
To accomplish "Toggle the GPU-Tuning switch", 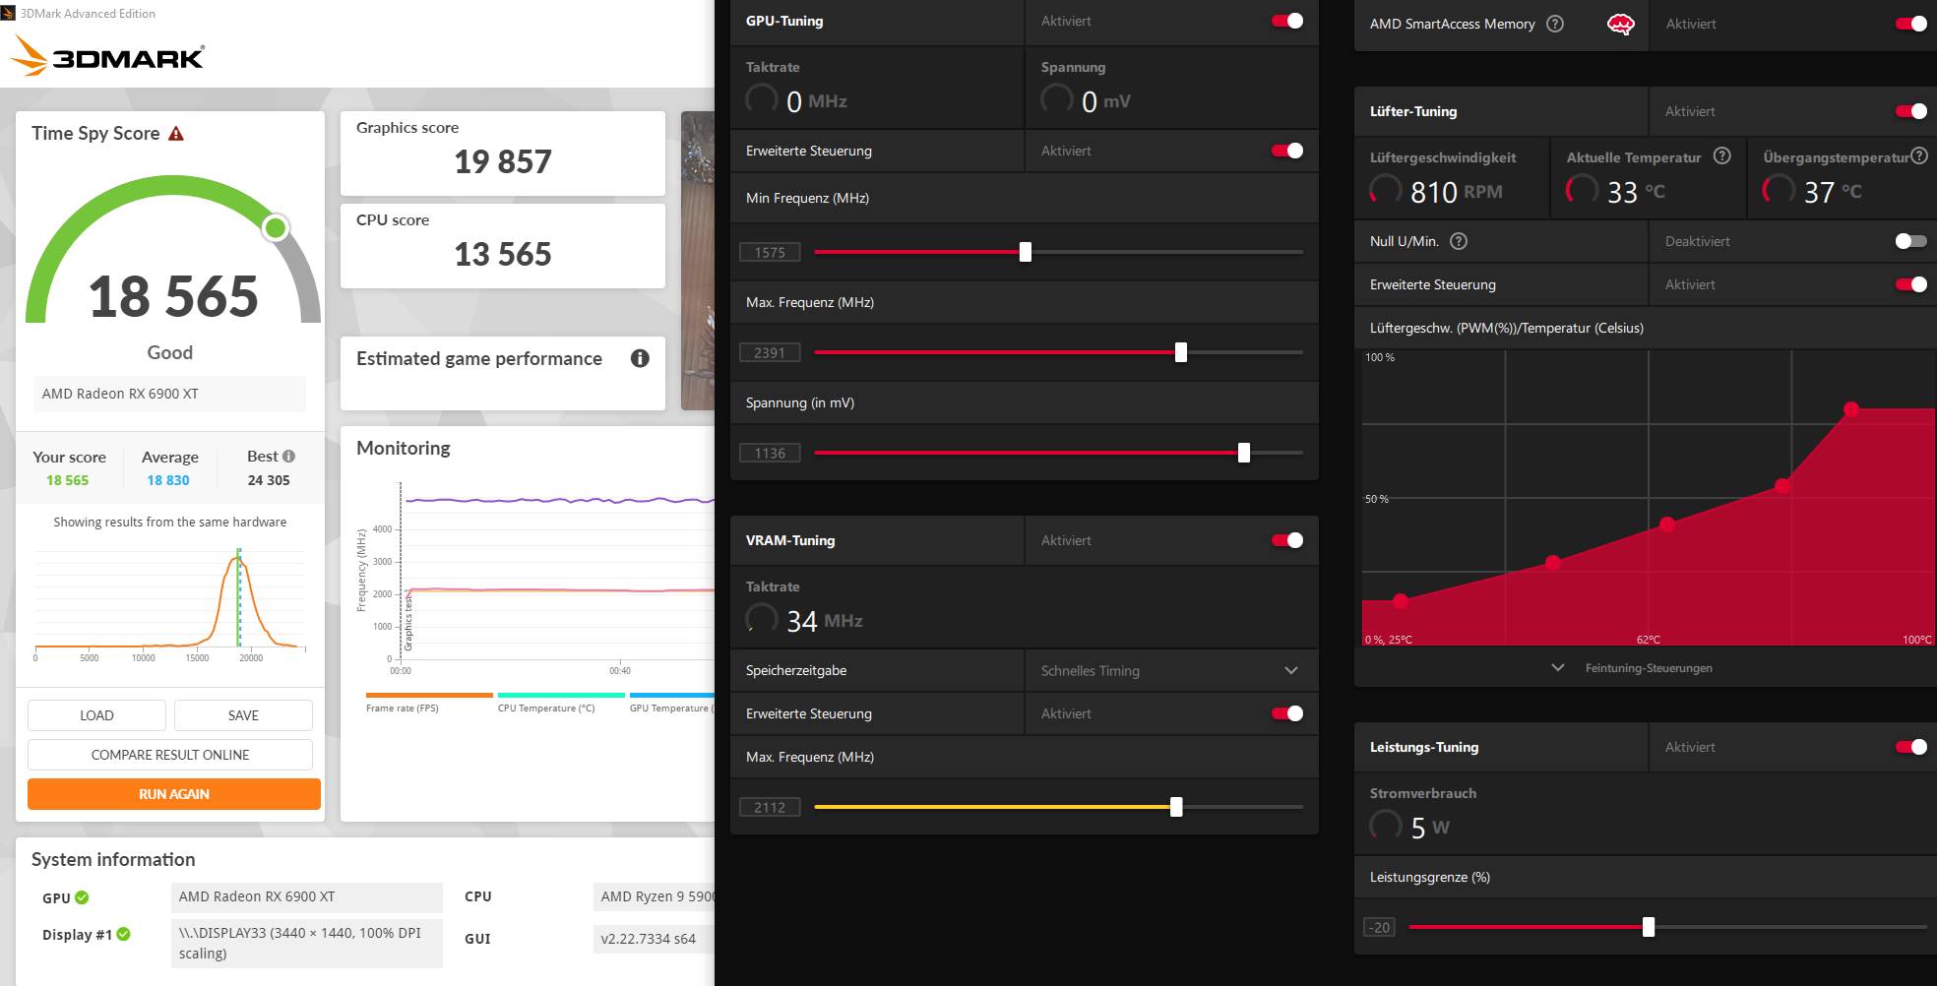I will (1287, 21).
